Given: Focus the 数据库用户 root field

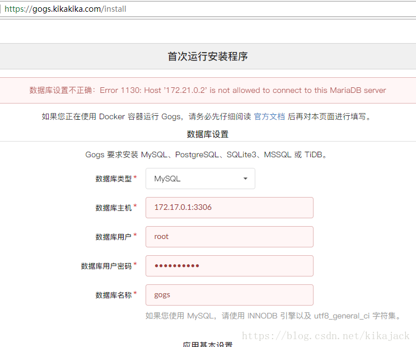Looking at the screenshot, I should click(x=230, y=237).
